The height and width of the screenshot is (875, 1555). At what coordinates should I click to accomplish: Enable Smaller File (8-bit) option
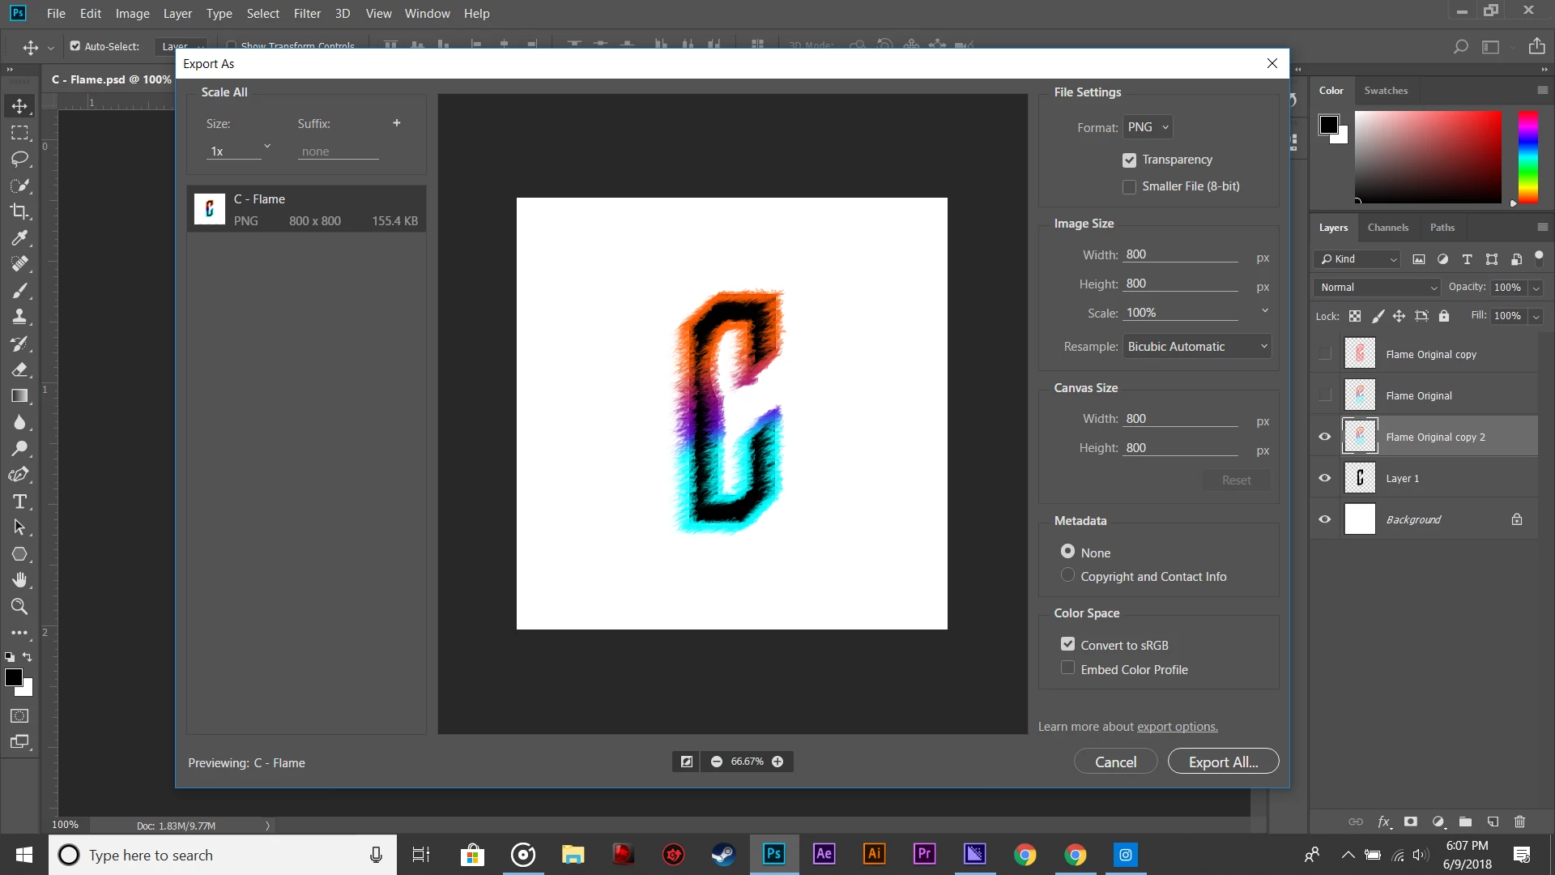[x=1129, y=187]
